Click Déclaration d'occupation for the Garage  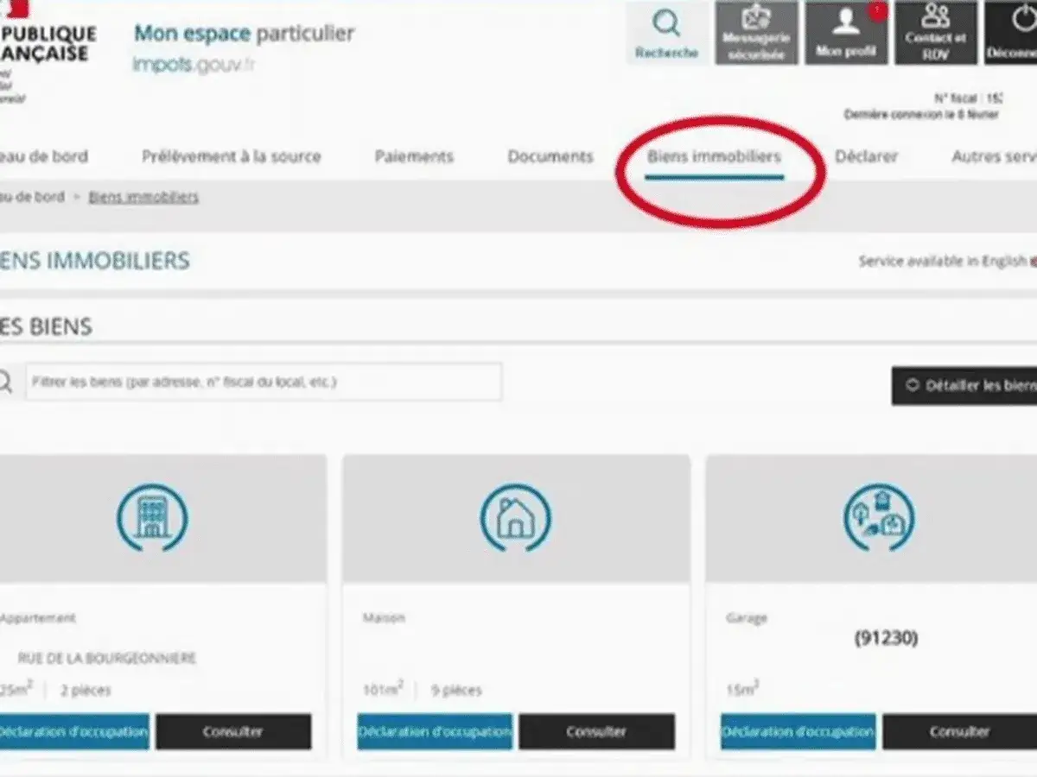[798, 731]
